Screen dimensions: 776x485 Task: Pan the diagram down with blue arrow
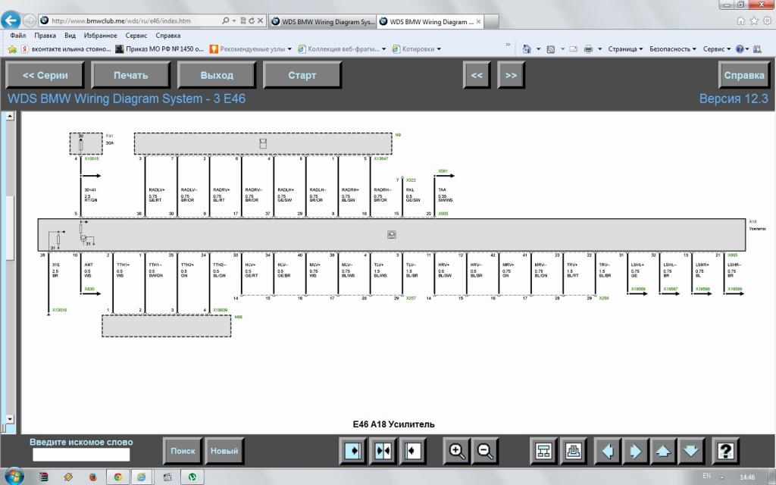point(691,451)
